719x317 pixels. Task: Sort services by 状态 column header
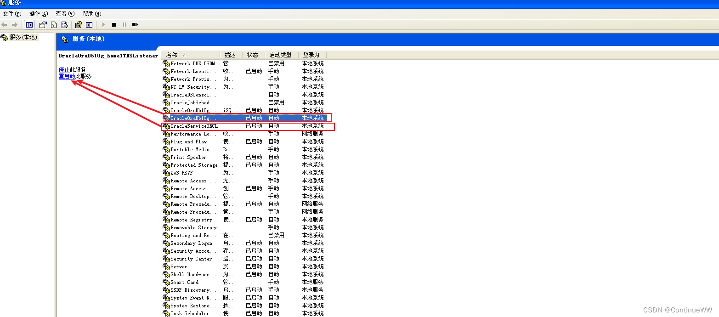coord(253,55)
